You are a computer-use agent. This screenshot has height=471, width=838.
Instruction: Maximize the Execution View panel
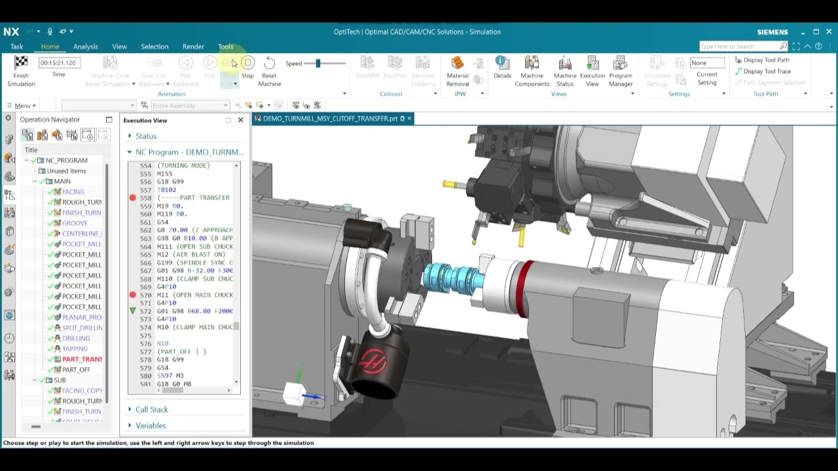(228, 120)
